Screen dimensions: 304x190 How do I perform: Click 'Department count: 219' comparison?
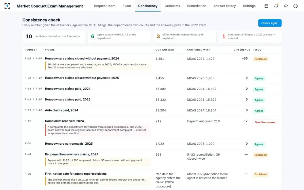(x=203, y=121)
